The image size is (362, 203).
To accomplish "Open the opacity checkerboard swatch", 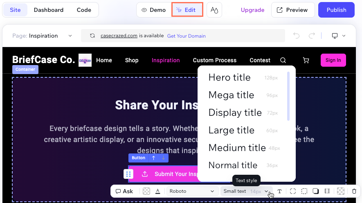I will point(341,191).
